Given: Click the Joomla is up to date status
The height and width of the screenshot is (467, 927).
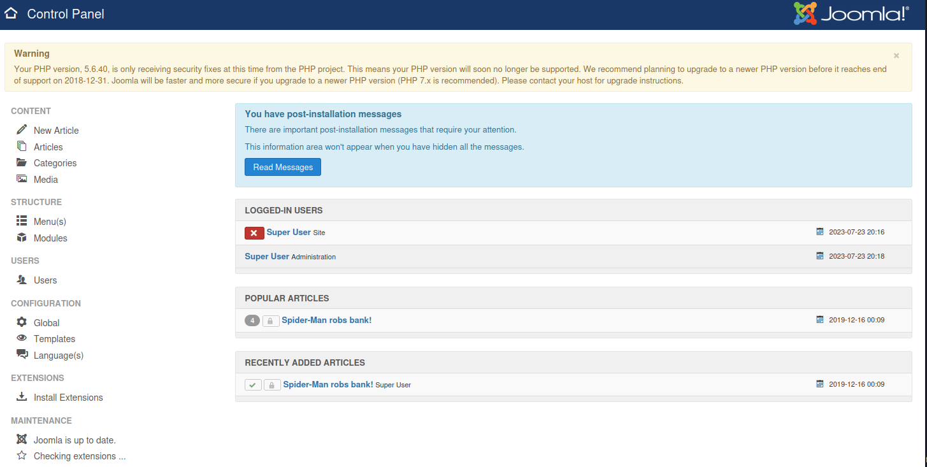Looking at the screenshot, I should coord(75,440).
